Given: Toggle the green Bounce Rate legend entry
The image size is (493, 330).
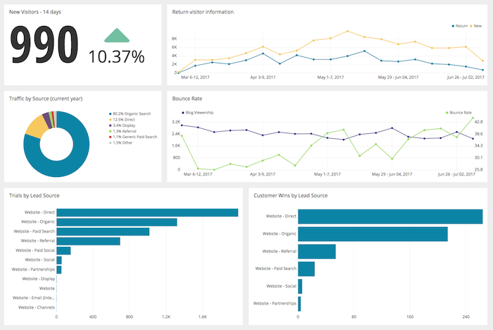Looking at the screenshot, I should pyautogui.click(x=458, y=112).
